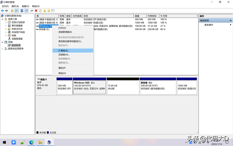Click the Up one level folder icon
This screenshot has width=233, height=146.
12,11
